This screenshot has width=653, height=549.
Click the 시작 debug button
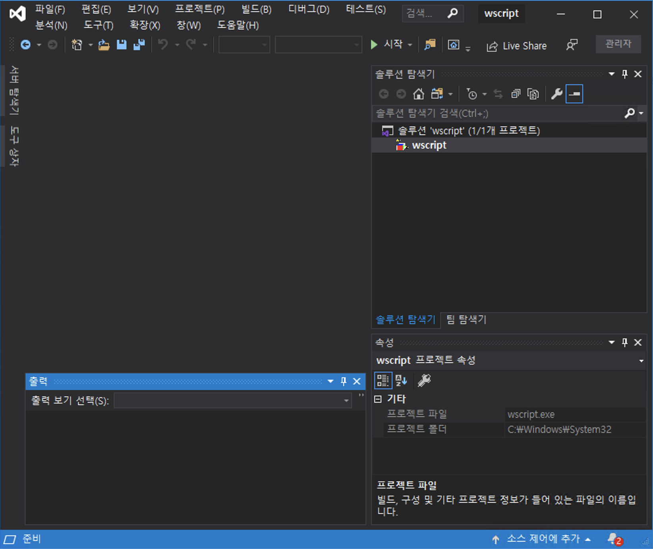coord(387,44)
